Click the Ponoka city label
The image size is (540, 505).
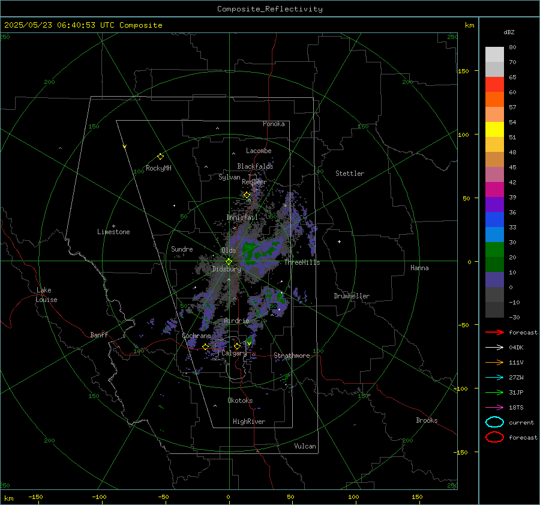coord(274,124)
